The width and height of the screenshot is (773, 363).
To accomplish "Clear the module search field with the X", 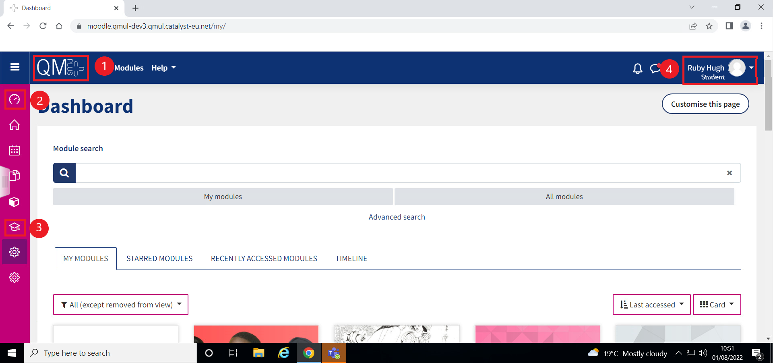I will (729, 172).
